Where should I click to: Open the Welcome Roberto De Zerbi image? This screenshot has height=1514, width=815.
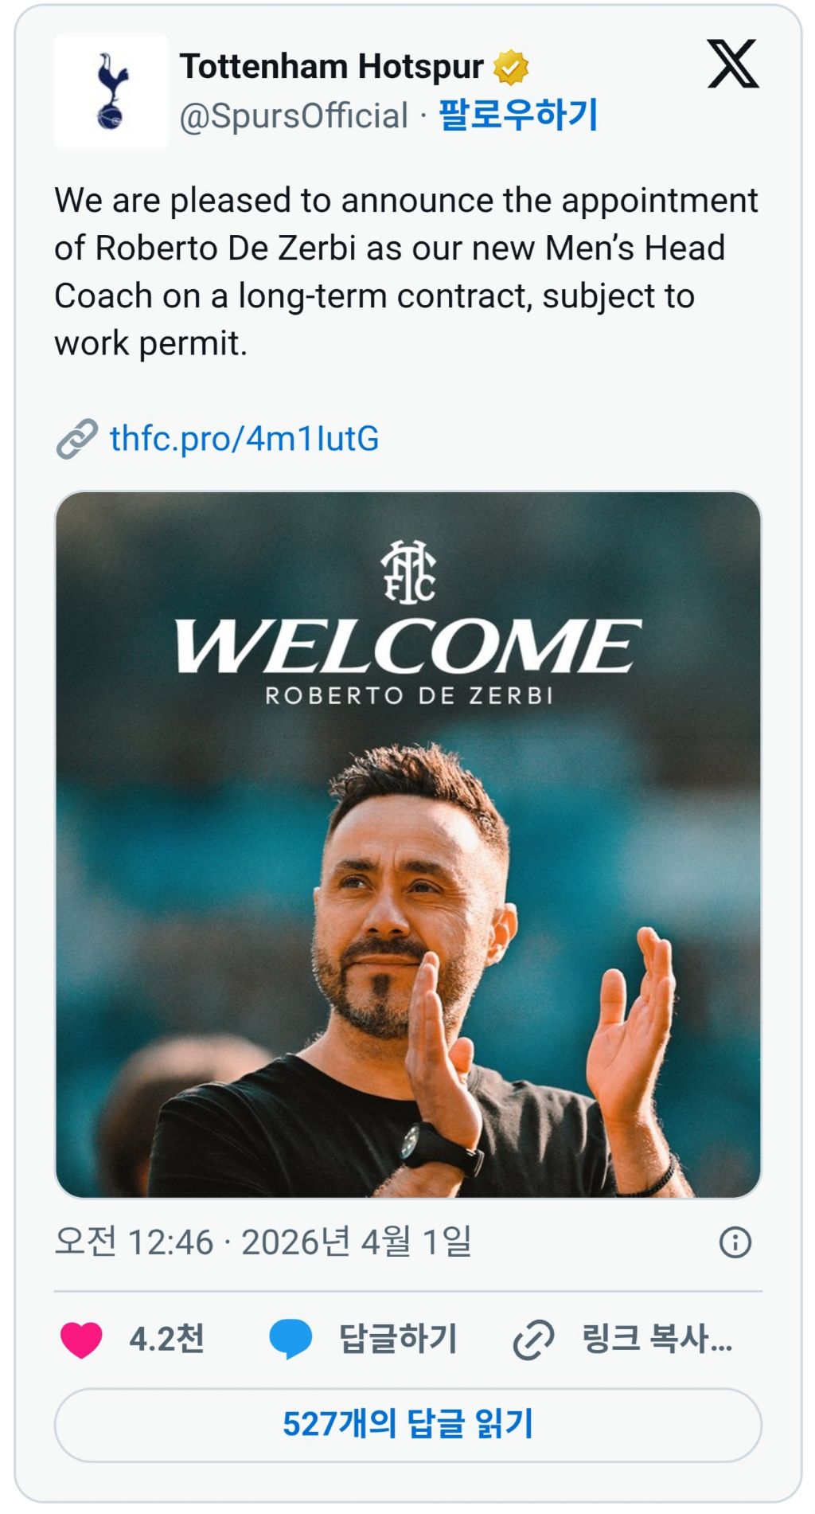click(x=407, y=845)
